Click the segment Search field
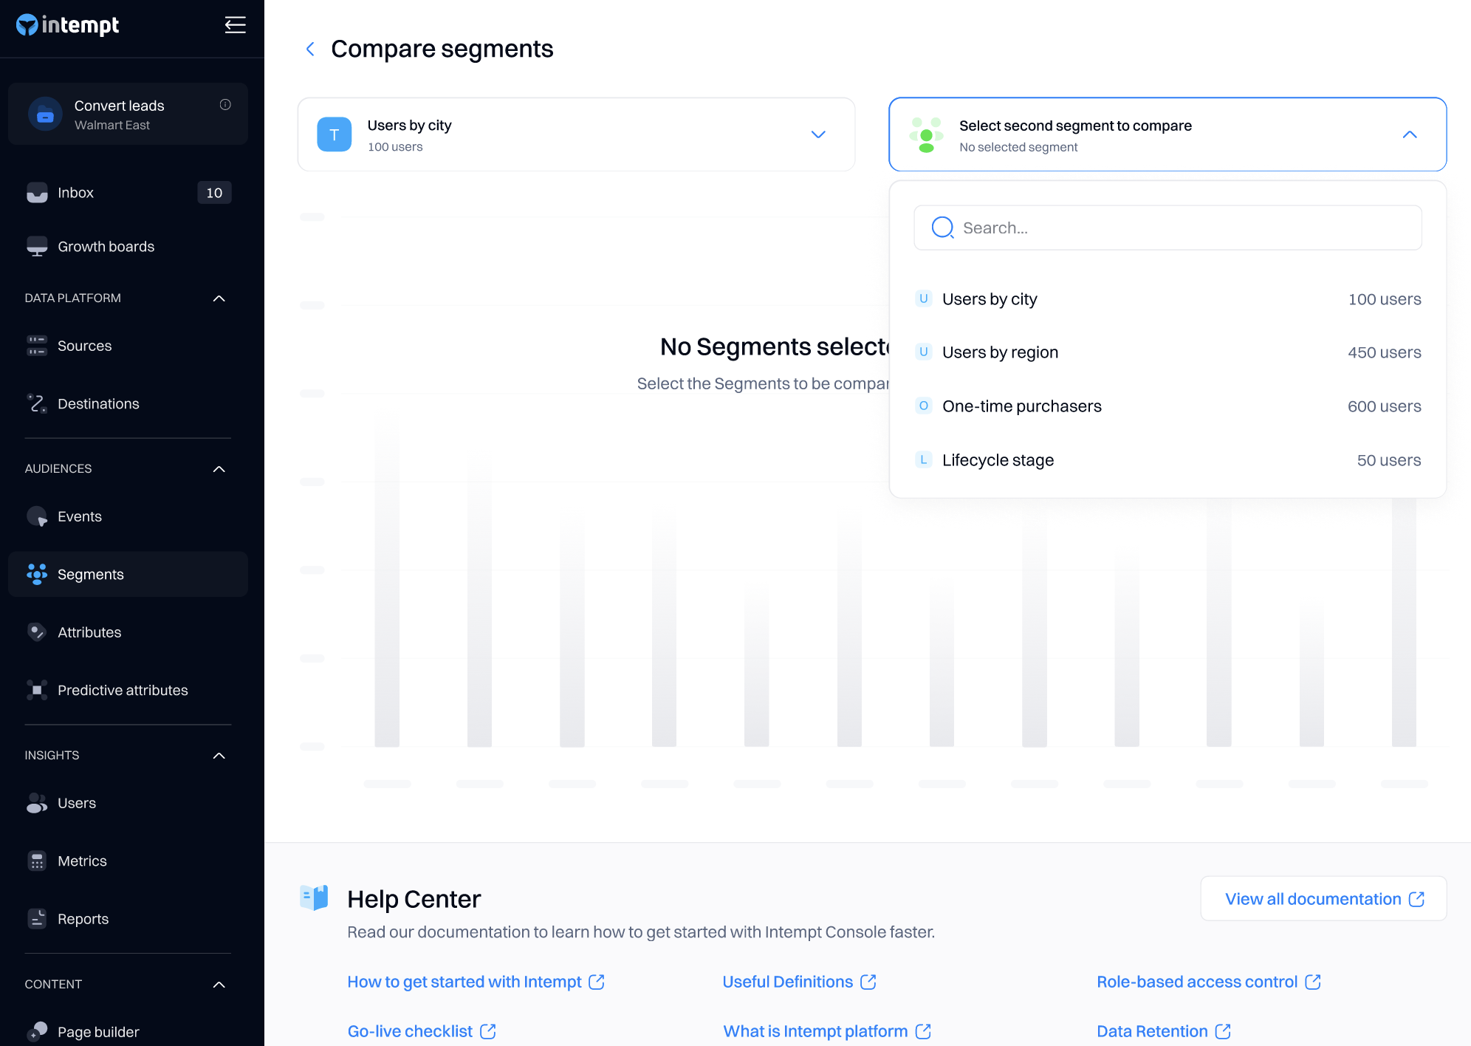The height and width of the screenshot is (1046, 1471). click(x=1182, y=228)
